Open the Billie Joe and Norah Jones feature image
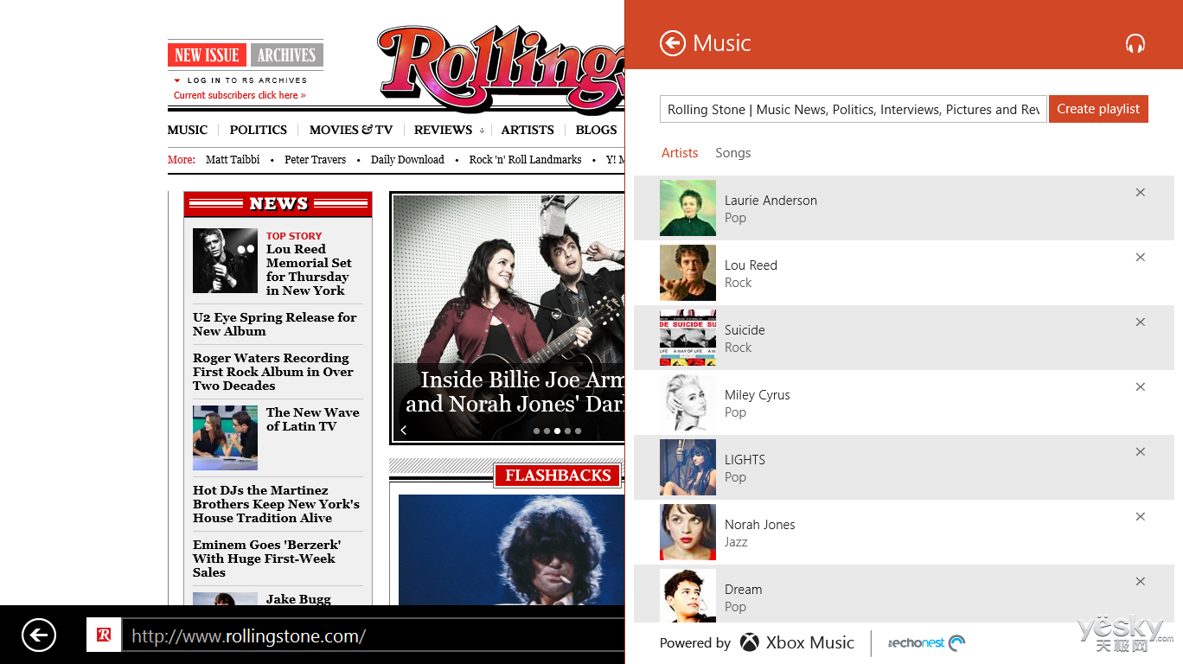Image resolution: width=1183 pixels, height=664 pixels. click(x=508, y=318)
